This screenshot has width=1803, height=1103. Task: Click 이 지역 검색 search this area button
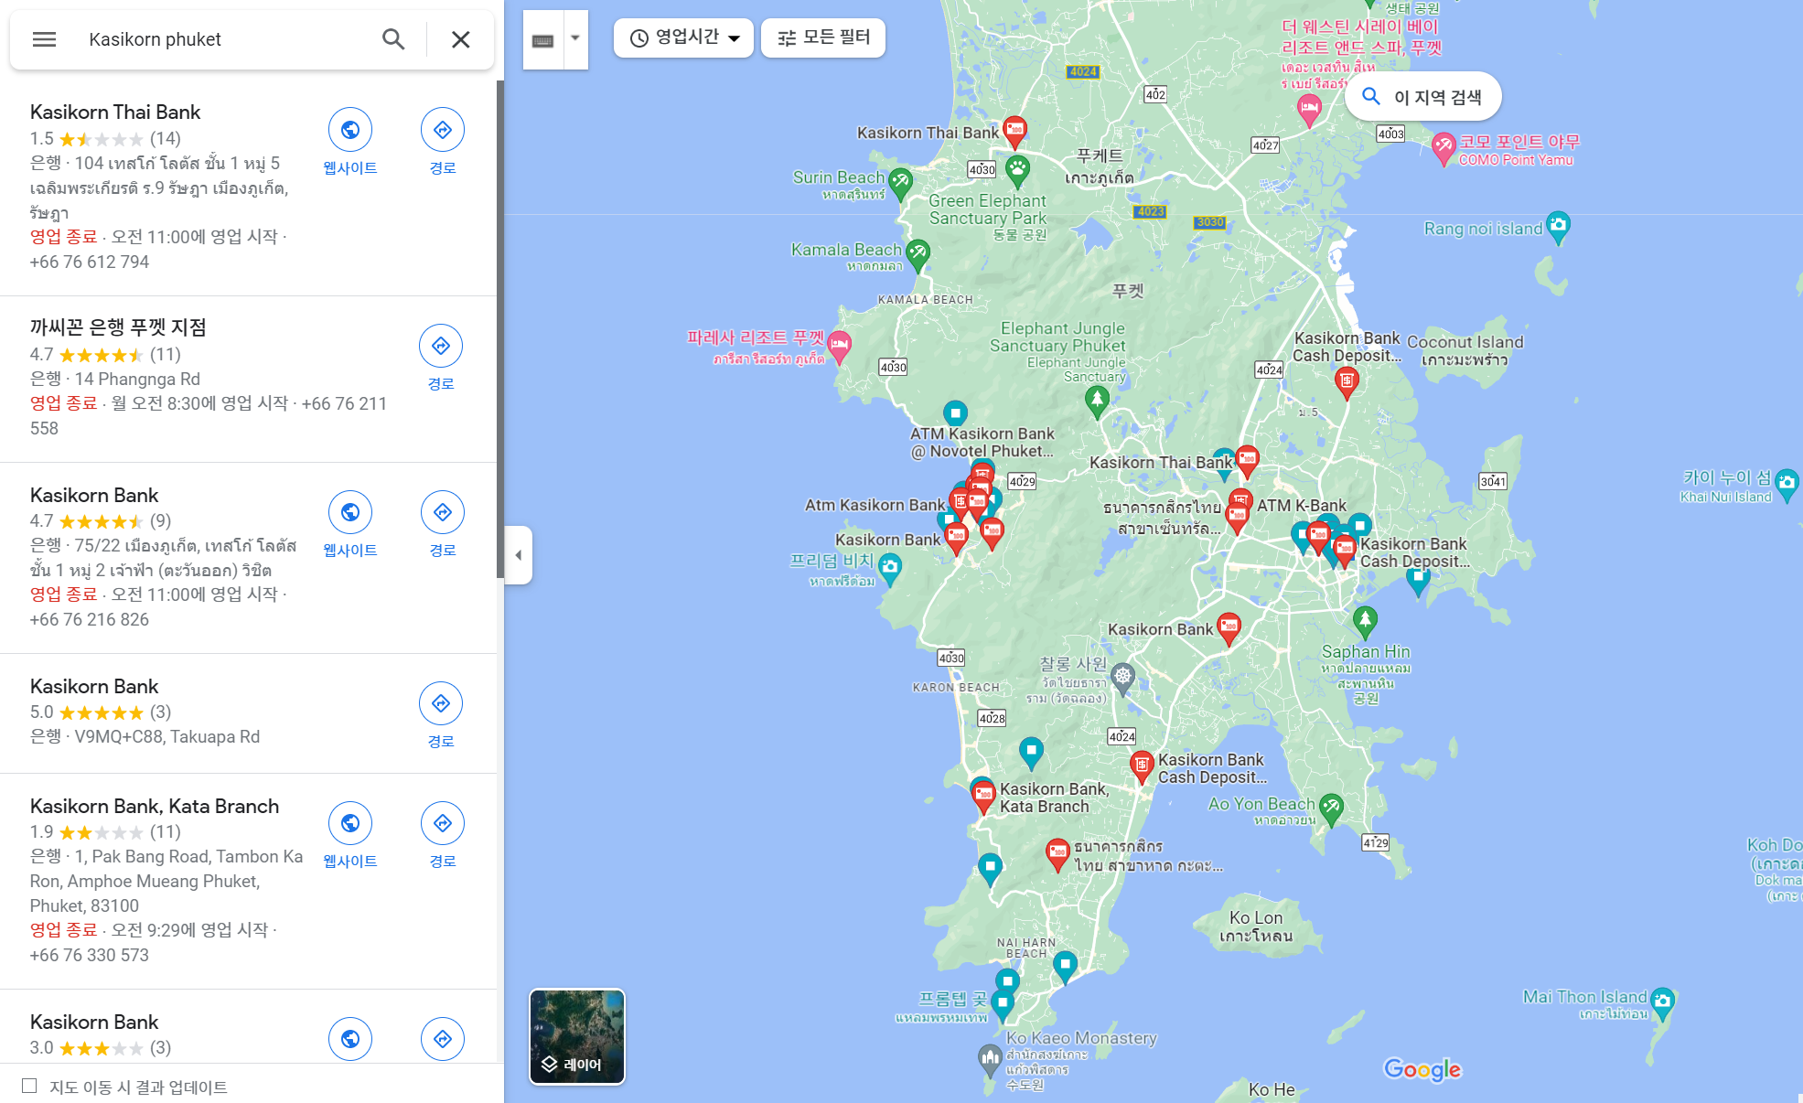click(x=1423, y=97)
